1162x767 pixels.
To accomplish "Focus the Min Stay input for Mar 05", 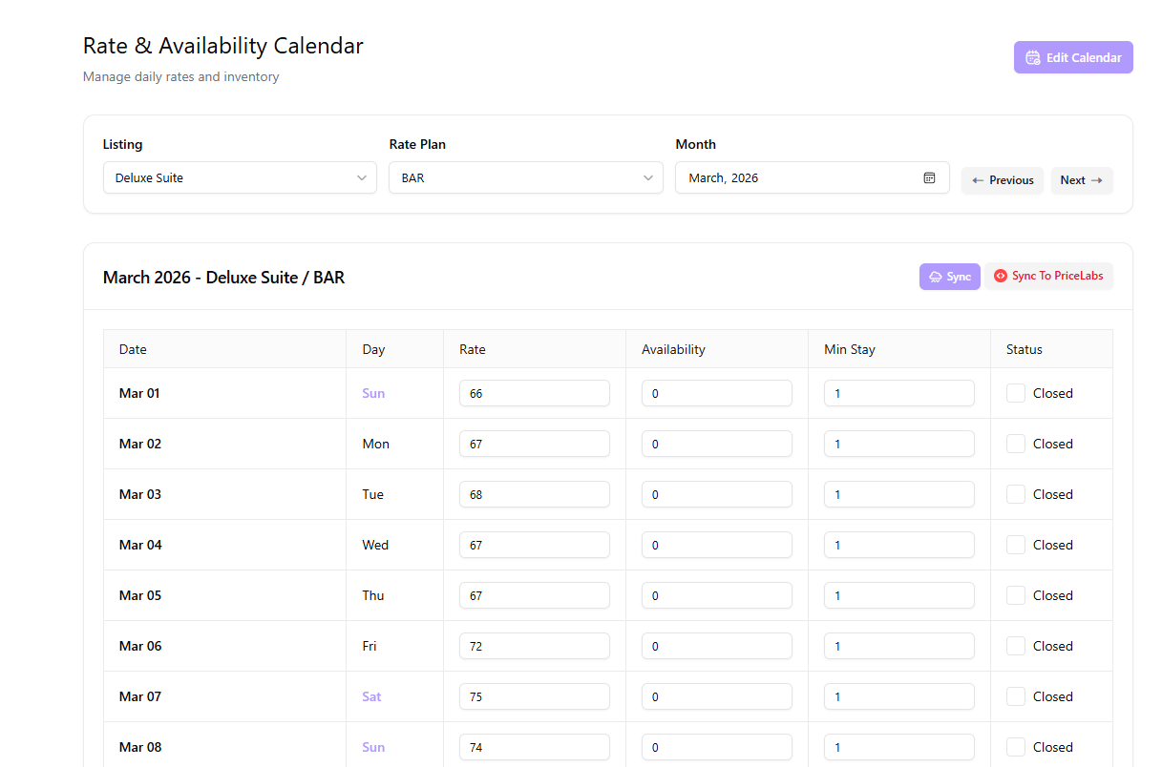I will click(898, 595).
